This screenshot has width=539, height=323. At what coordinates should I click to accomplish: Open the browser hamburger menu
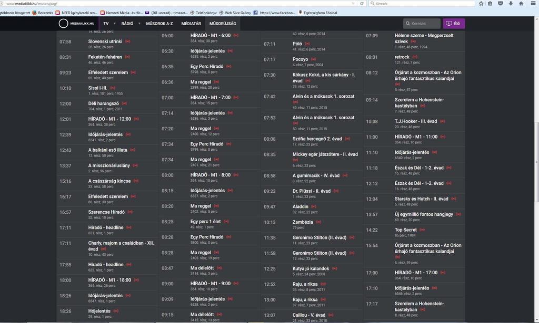(533, 4)
